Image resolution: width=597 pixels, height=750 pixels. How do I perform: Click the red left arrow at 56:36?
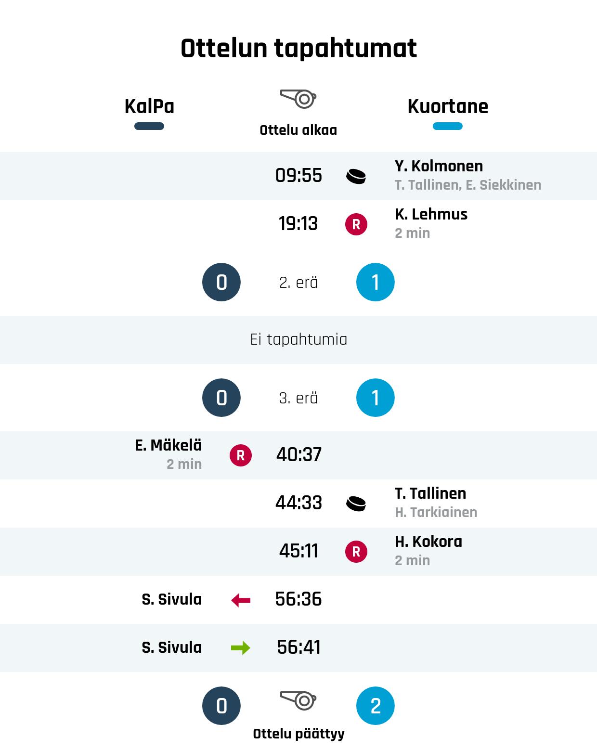point(241,600)
